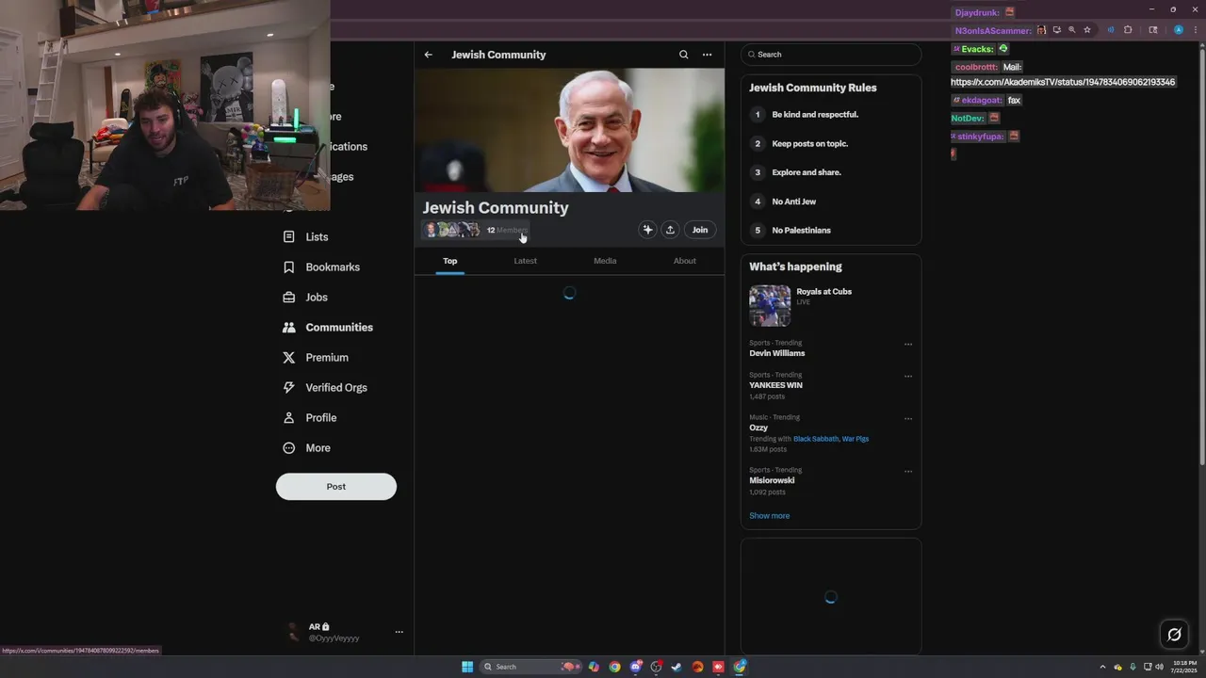This screenshot has height=678, width=1206.
Task: Switch to the Top tab
Action: click(450, 261)
